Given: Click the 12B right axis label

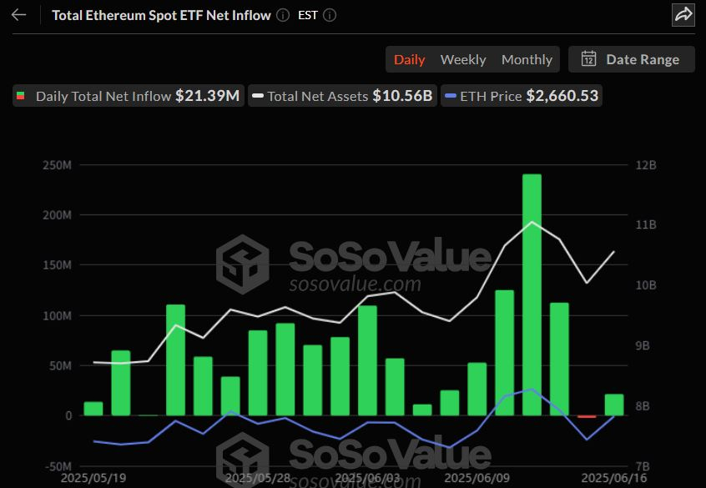Looking at the screenshot, I should (x=646, y=165).
